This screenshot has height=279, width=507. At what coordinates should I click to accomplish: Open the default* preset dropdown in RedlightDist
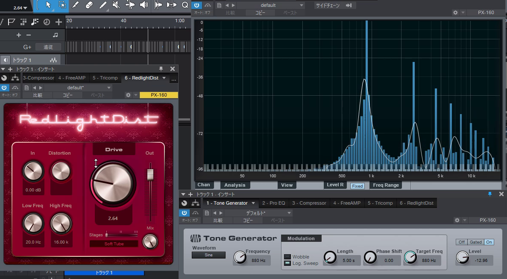pos(78,88)
